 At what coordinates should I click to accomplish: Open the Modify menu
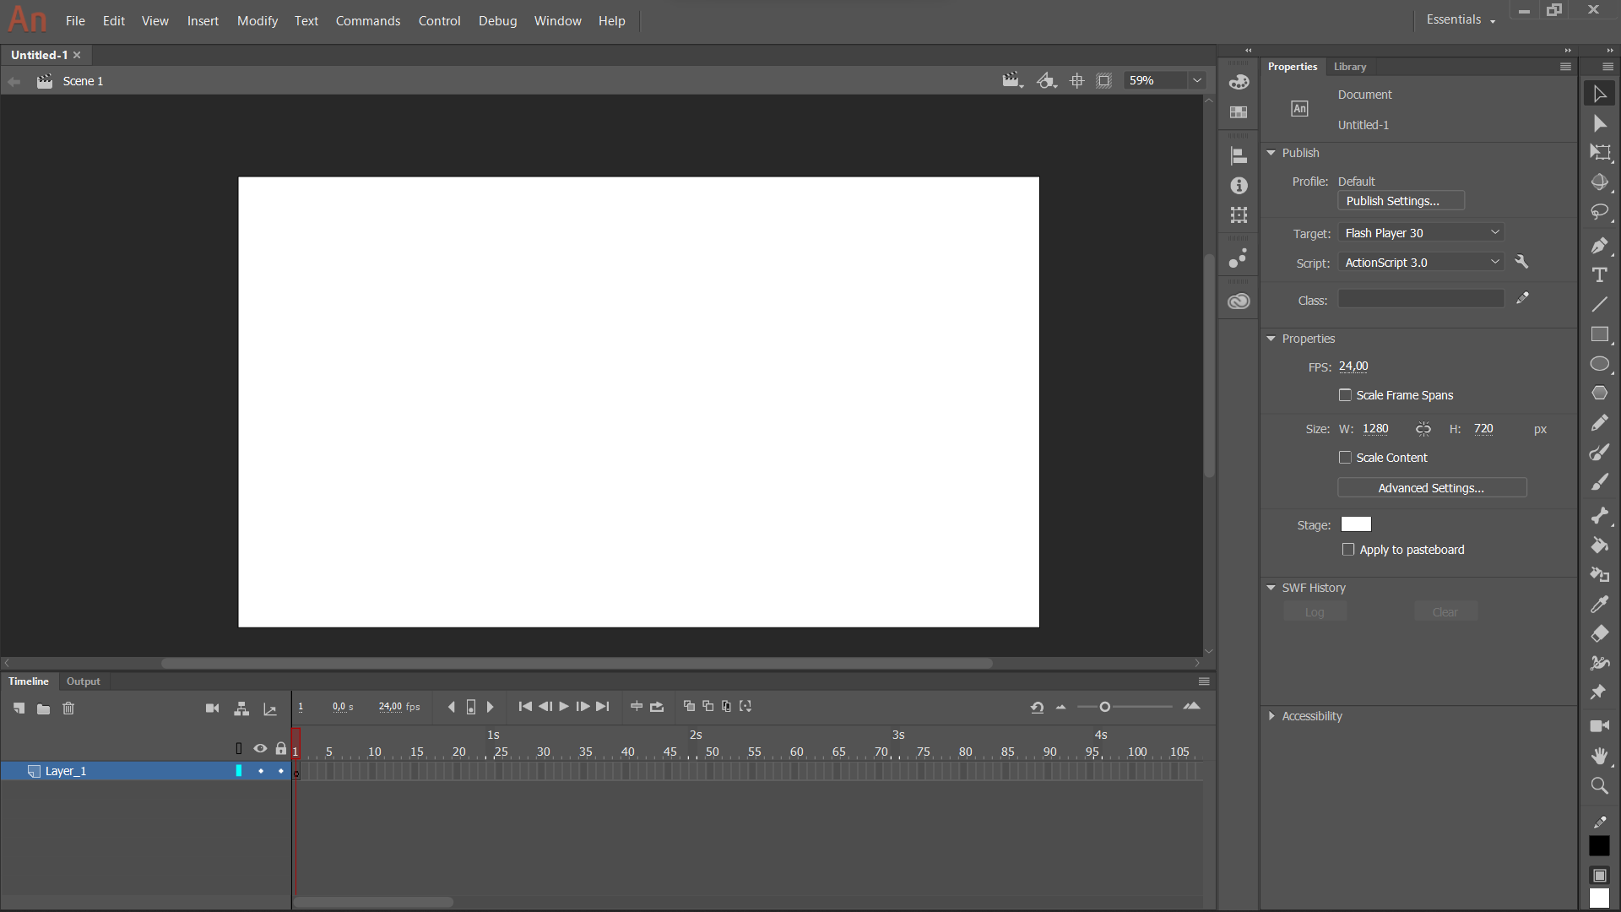pos(258,21)
